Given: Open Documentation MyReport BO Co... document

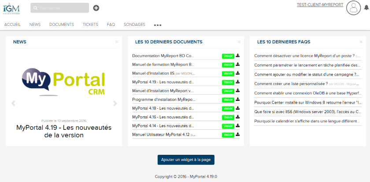Looking at the screenshot, I should (163, 56).
